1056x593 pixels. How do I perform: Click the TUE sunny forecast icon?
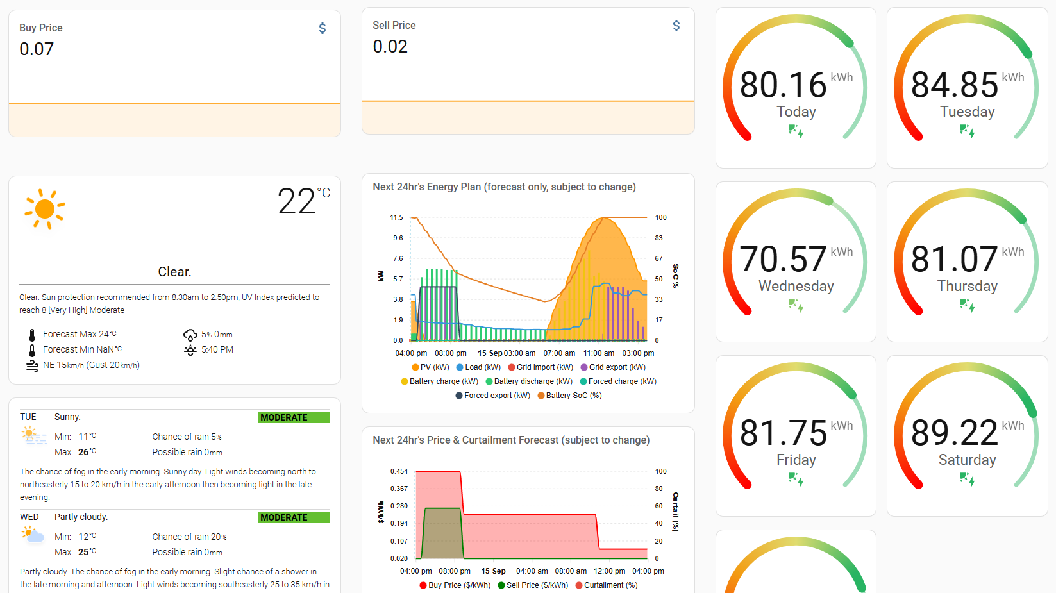pyautogui.click(x=33, y=436)
